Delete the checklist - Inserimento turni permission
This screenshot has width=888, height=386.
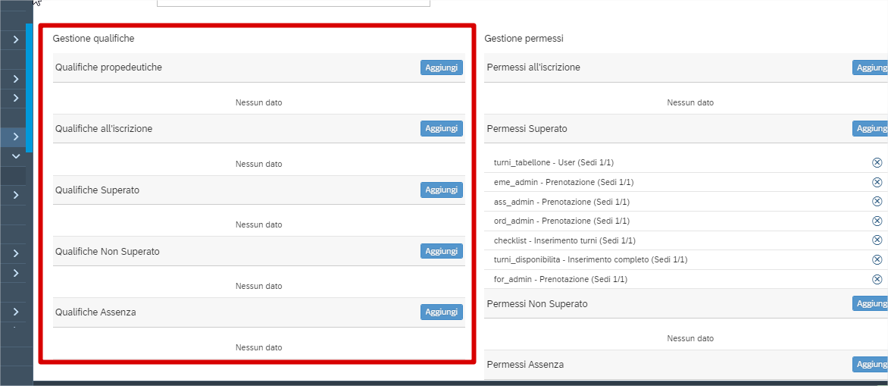coord(877,240)
